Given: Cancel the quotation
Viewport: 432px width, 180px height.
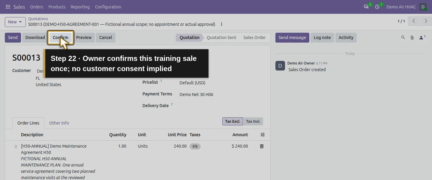Looking at the screenshot, I should pyautogui.click(x=106, y=37).
